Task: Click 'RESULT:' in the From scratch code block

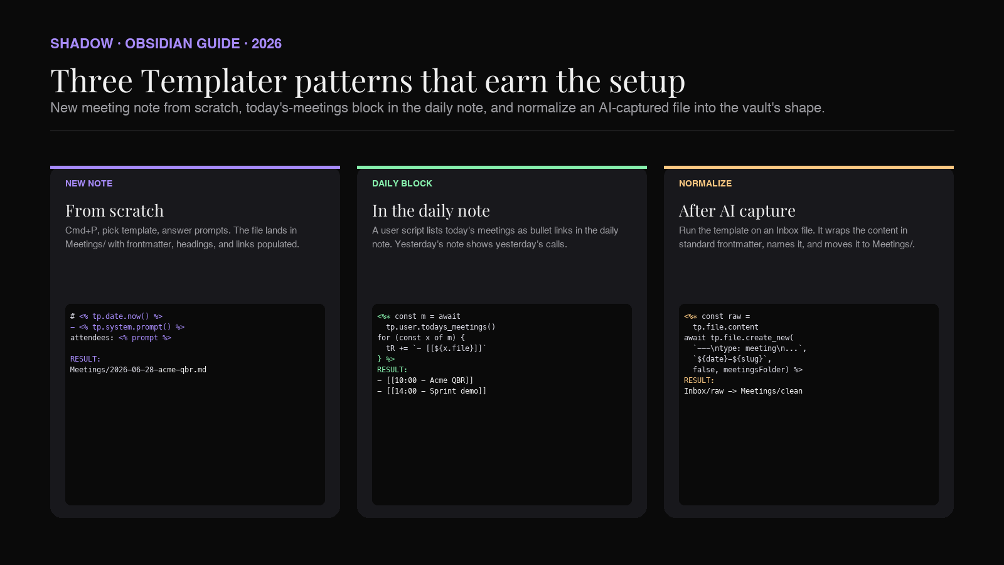Action: coord(85,359)
